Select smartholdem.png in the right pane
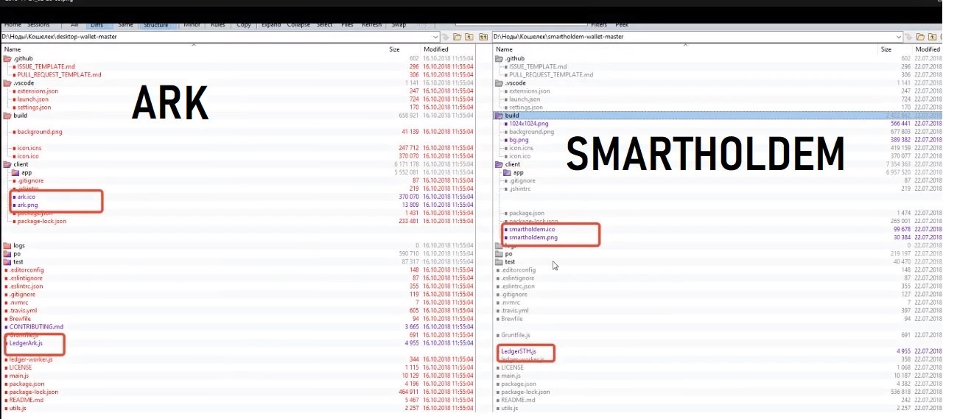The width and height of the screenshot is (957, 419). tap(532, 238)
